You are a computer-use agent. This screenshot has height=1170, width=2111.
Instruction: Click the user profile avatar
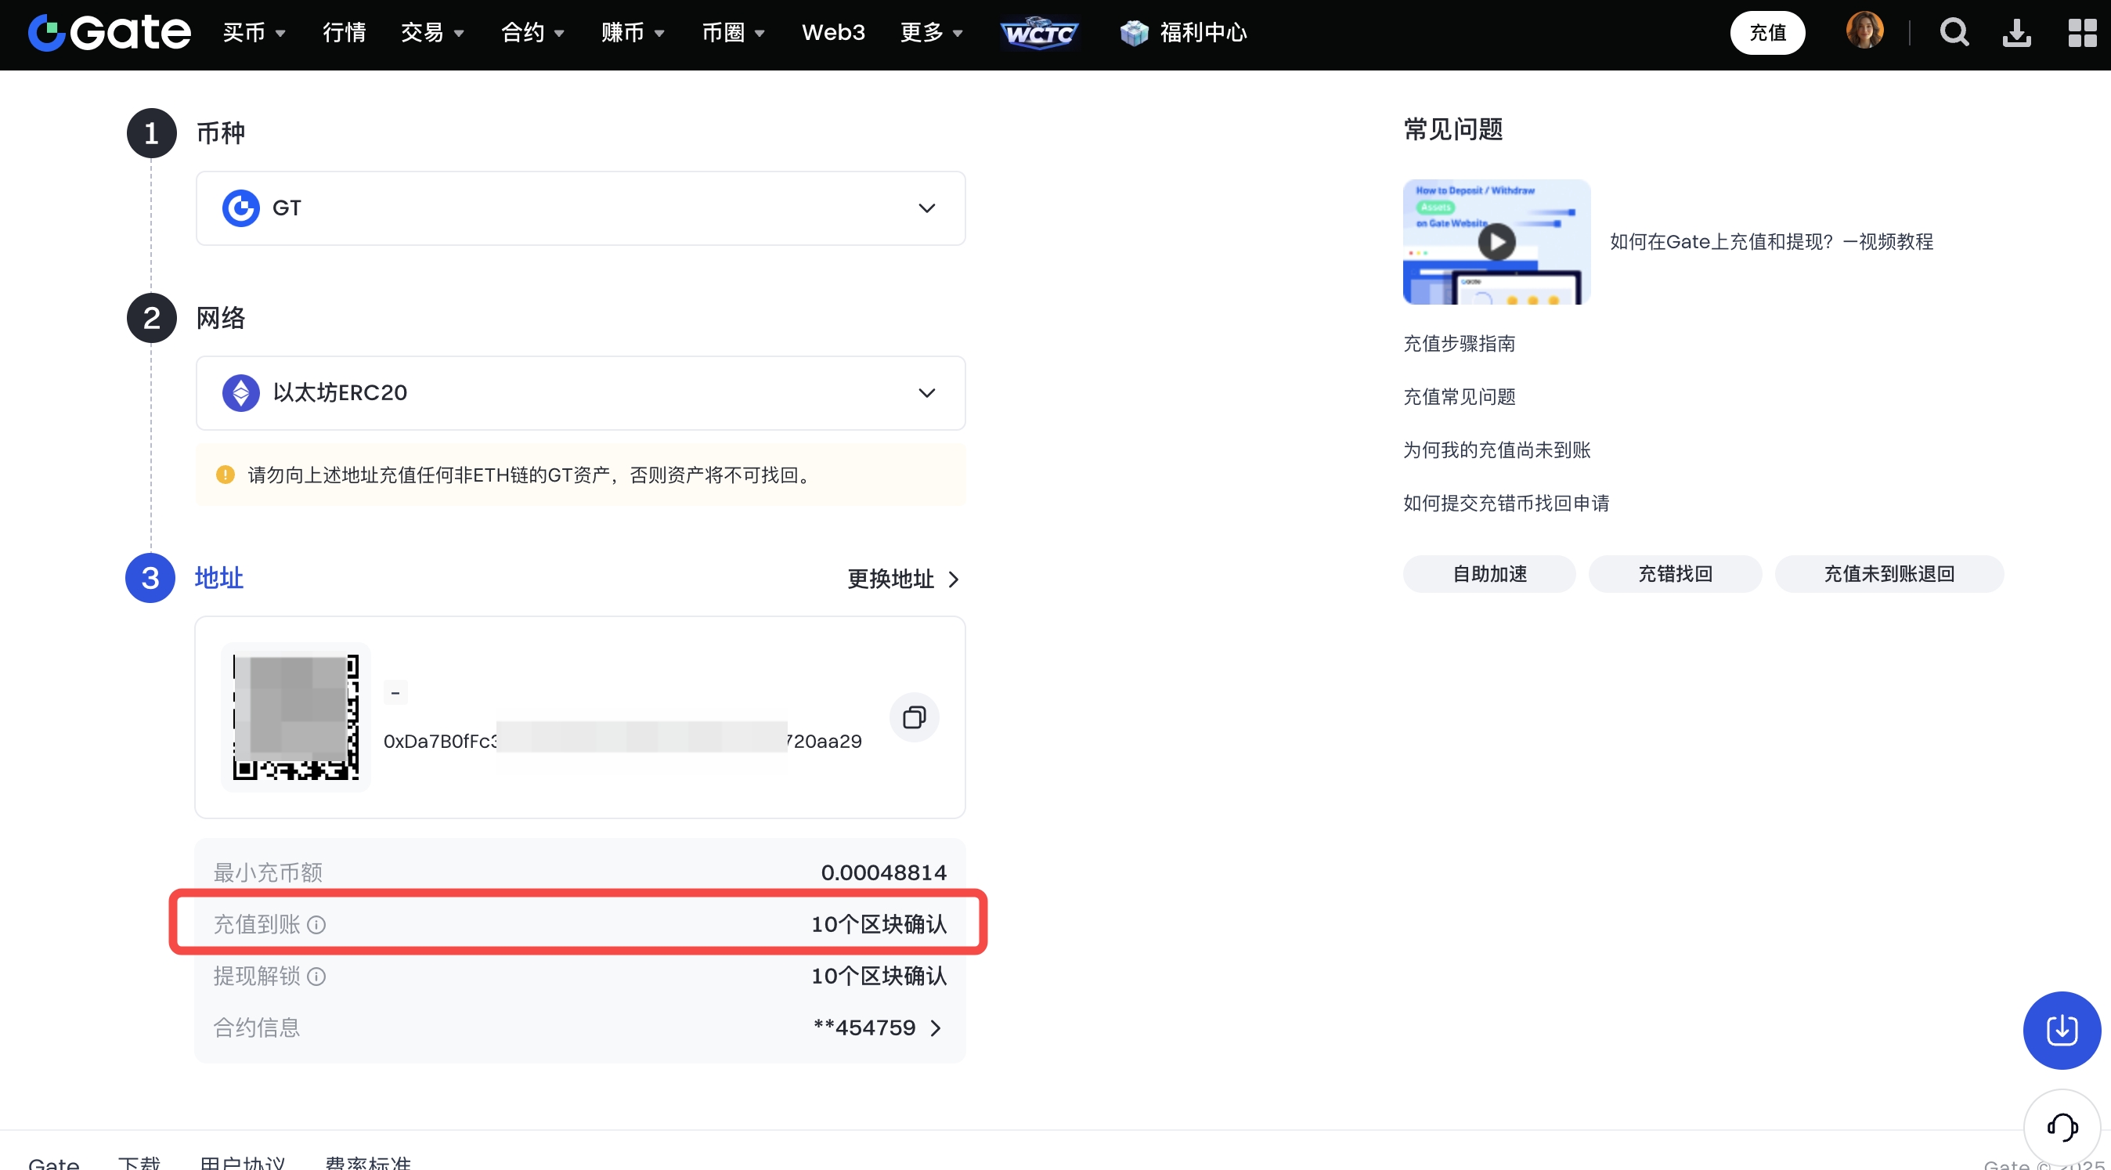pyautogui.click(x=1864, y=31)
